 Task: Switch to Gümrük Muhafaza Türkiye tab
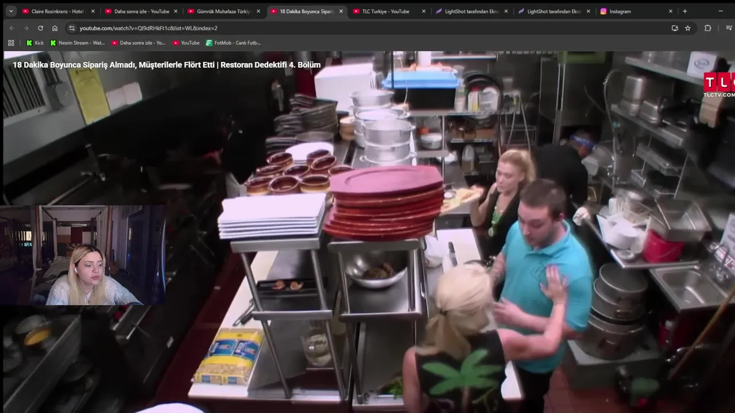coord(223,11)
